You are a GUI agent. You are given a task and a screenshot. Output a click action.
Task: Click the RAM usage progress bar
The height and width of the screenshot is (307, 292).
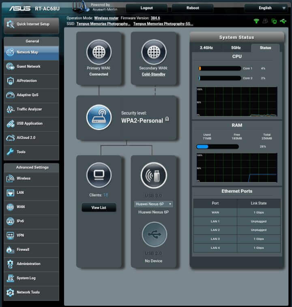click(217, 147)
